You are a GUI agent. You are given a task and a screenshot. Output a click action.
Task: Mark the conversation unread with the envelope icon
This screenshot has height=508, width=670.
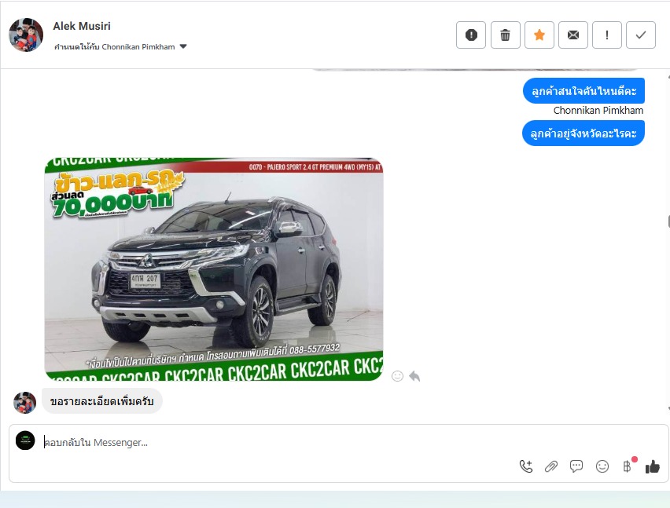coord(573,35)
